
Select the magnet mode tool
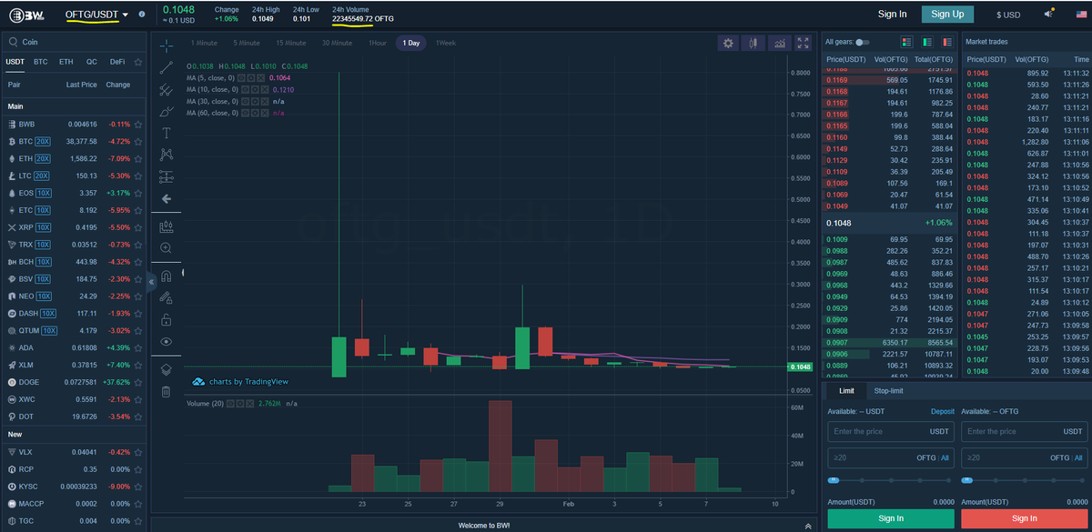[x=166, y=276]
